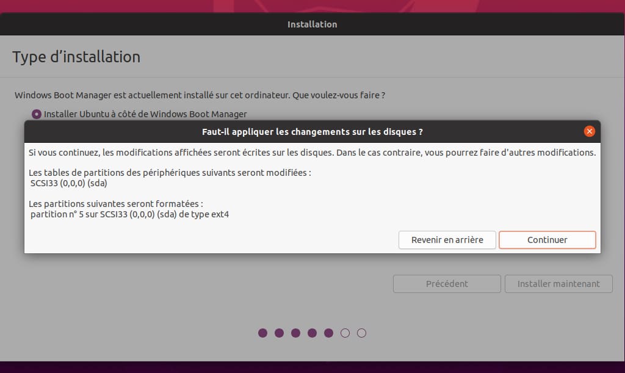Image resolution: width=625 pixels, height=373 pixels.
Task: Click Continuer to apply disk changes
Action: click(x=547, y=240)
